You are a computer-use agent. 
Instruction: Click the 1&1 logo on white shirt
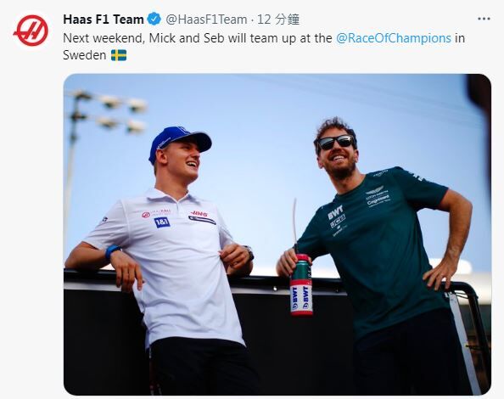point(162,222)
